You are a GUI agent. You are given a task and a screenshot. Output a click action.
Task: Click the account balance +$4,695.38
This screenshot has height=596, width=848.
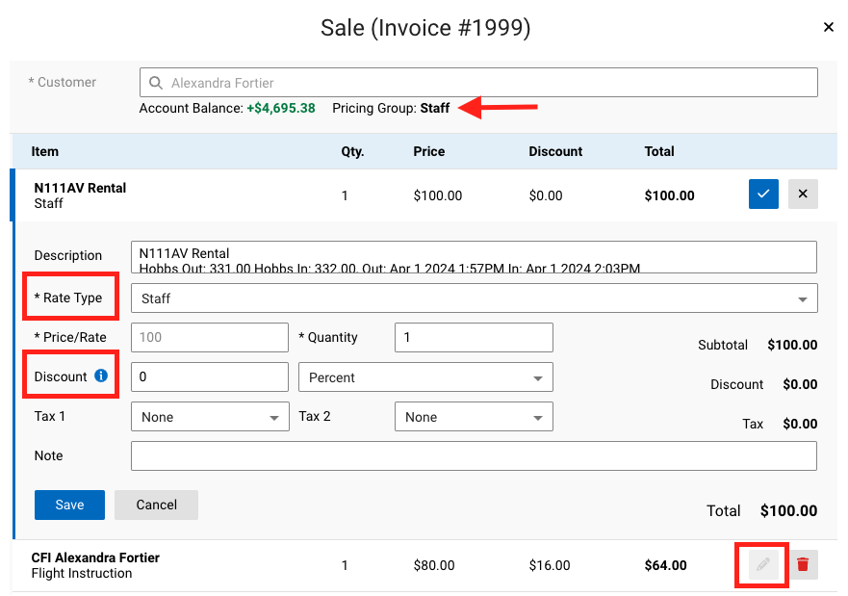pyautogui.click(x=281, y=108)
